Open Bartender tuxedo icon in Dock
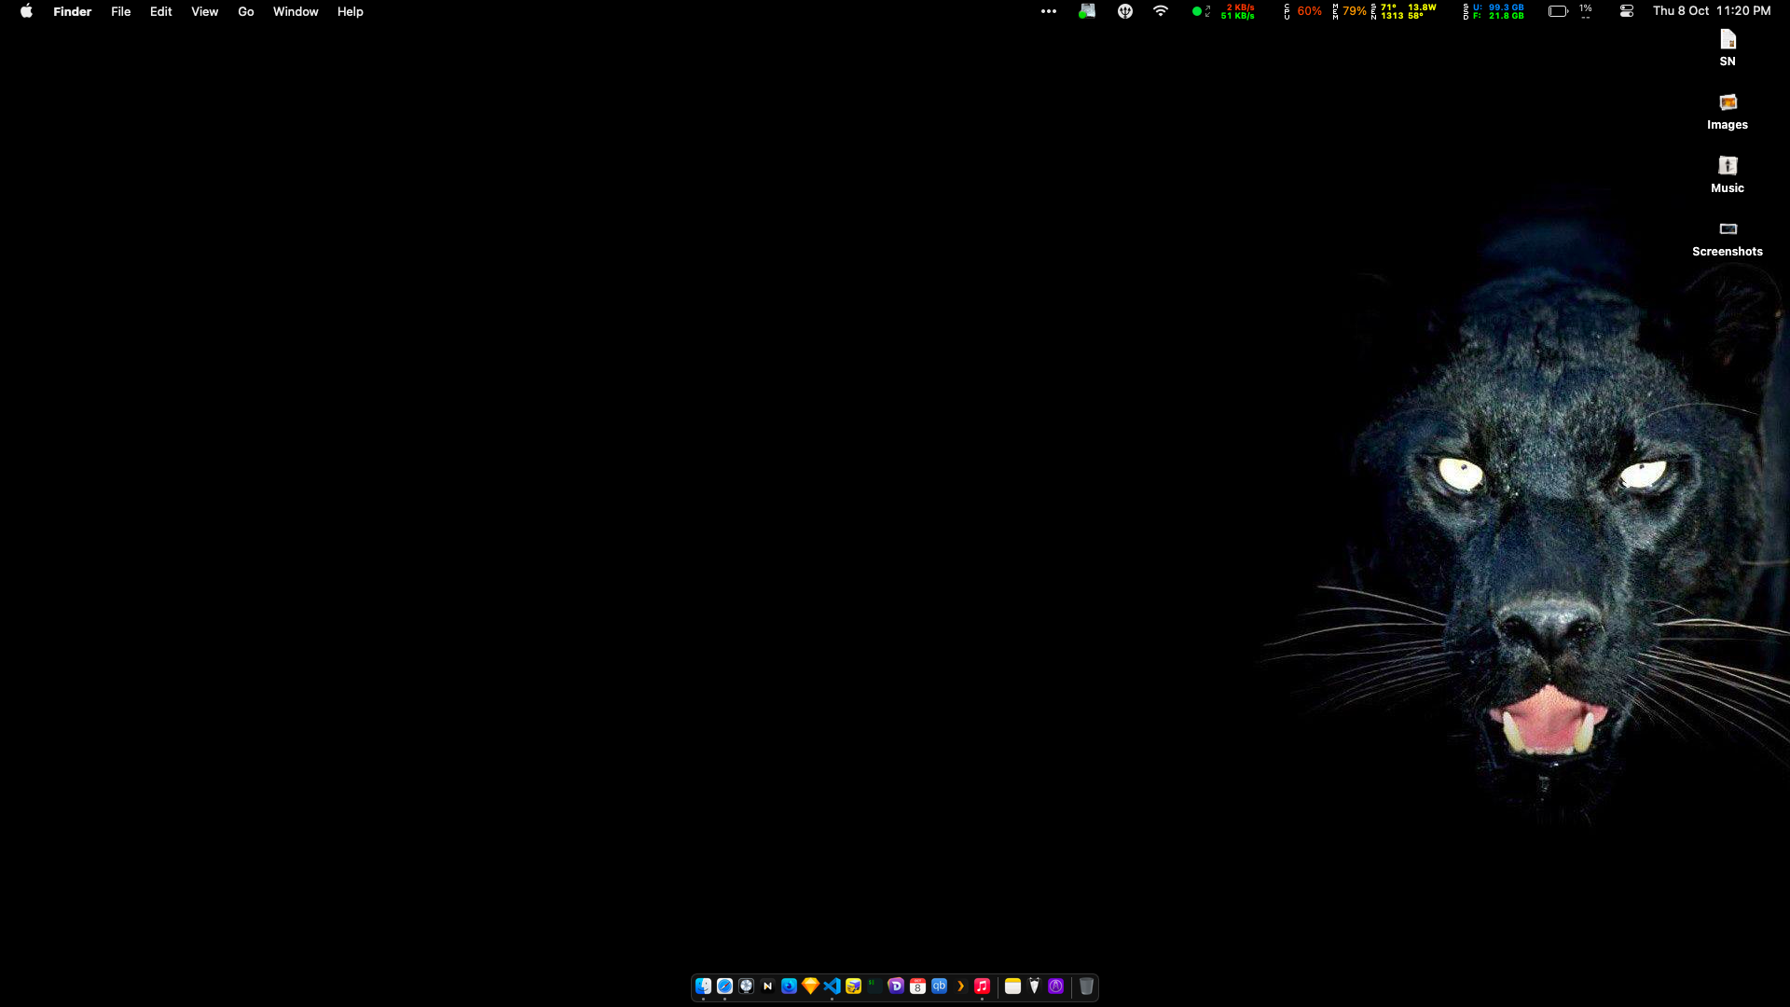The width and height of the screenshot is (1790, 1007). (1034, 986)
